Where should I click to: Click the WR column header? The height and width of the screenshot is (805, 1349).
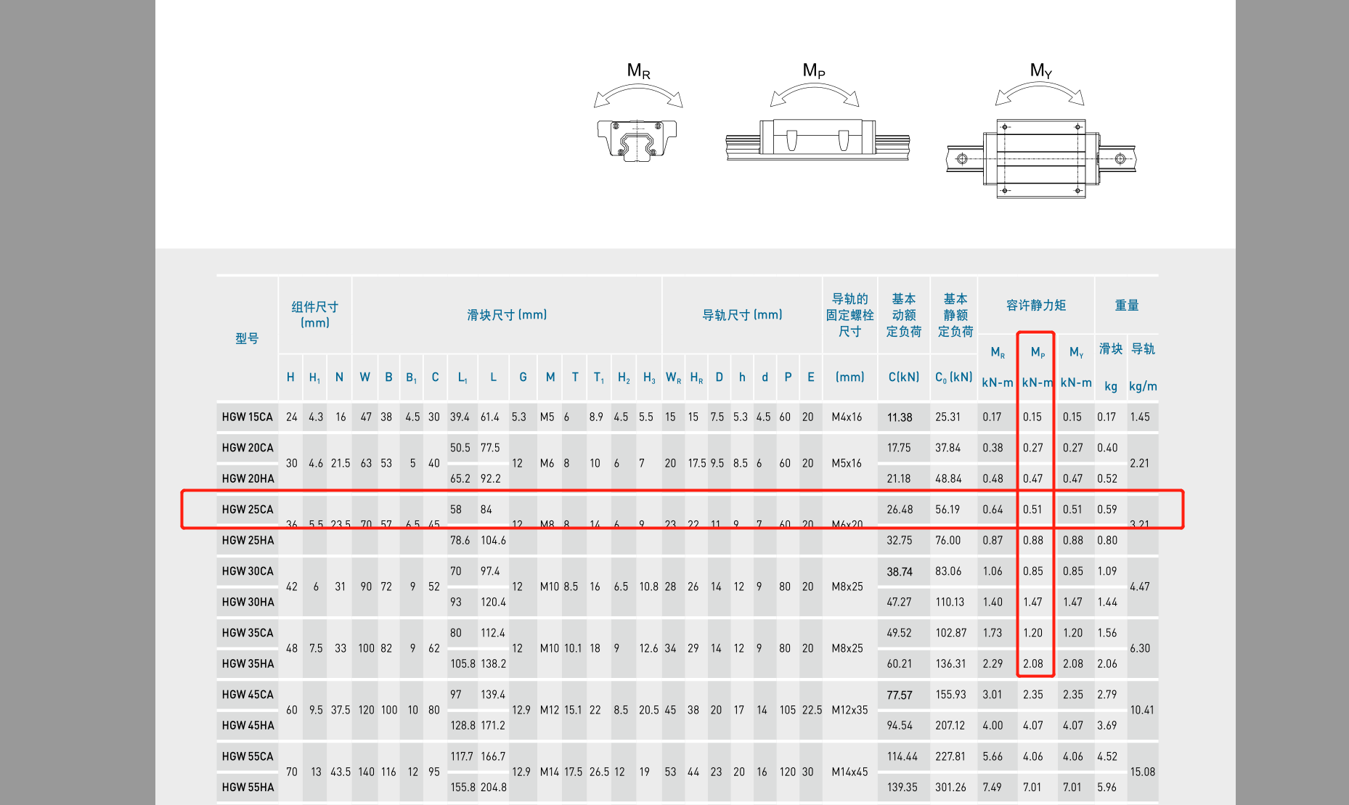click(673, 377)
